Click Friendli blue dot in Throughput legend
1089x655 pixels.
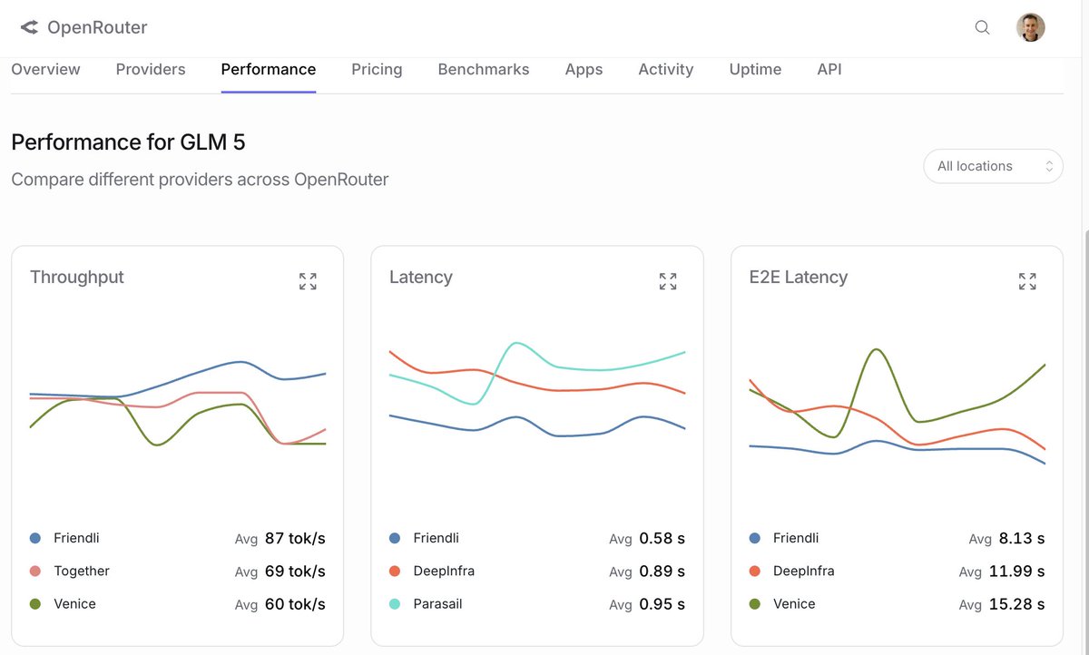(35, 538)
